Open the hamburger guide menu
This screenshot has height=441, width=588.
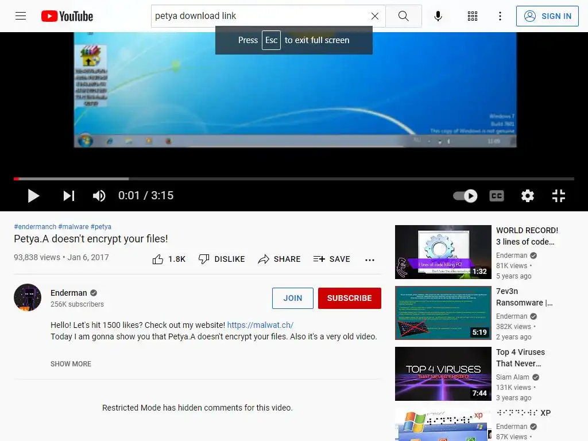tap(21, 16)
